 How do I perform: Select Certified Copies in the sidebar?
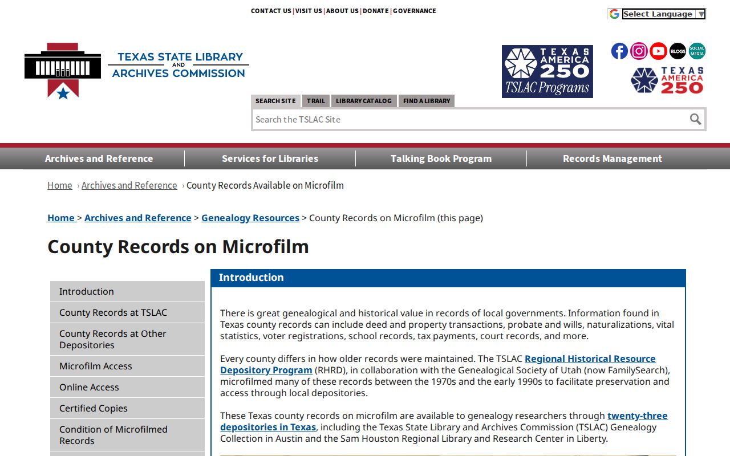[127, 408]
